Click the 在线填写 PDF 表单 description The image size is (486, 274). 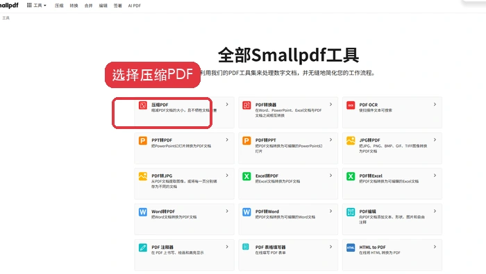tap(270, 253)
